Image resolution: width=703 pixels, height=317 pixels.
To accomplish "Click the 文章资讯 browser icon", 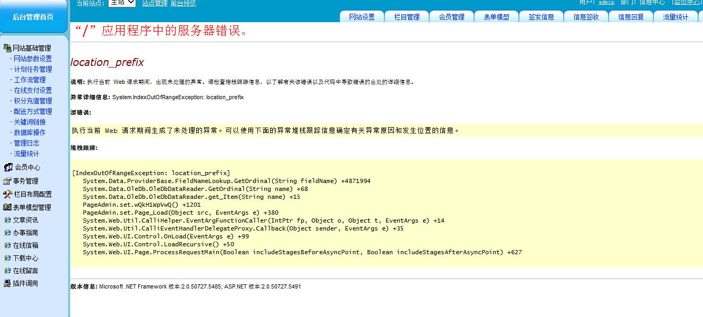I will click(x=7, y=220).
